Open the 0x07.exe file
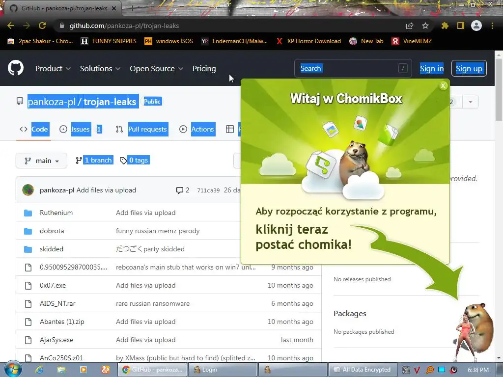 click(53, 285)
